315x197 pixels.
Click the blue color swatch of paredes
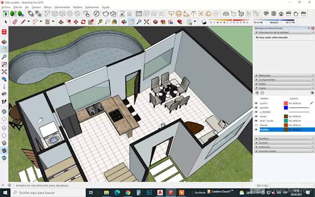[286, 108]
